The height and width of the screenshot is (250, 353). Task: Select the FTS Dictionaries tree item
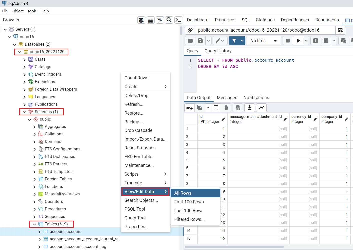point(60,157)
